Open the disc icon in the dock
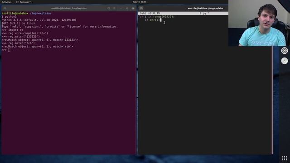The image size is (290, 163). 285,61
